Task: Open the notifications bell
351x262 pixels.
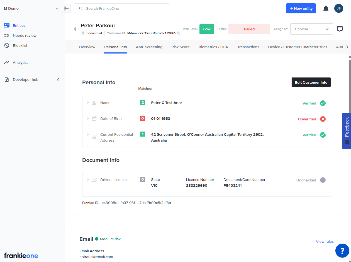Action: [326, 8]
